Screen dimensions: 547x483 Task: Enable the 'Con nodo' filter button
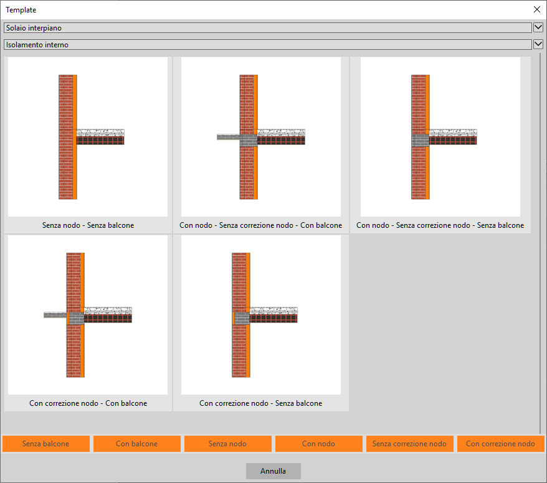pyautogui.click(x=319, y=444)
